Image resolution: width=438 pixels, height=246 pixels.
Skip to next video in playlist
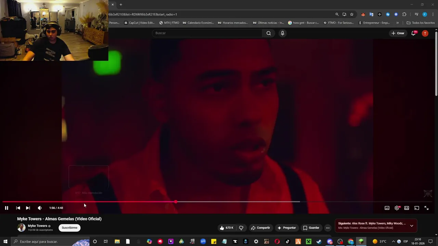28,208
